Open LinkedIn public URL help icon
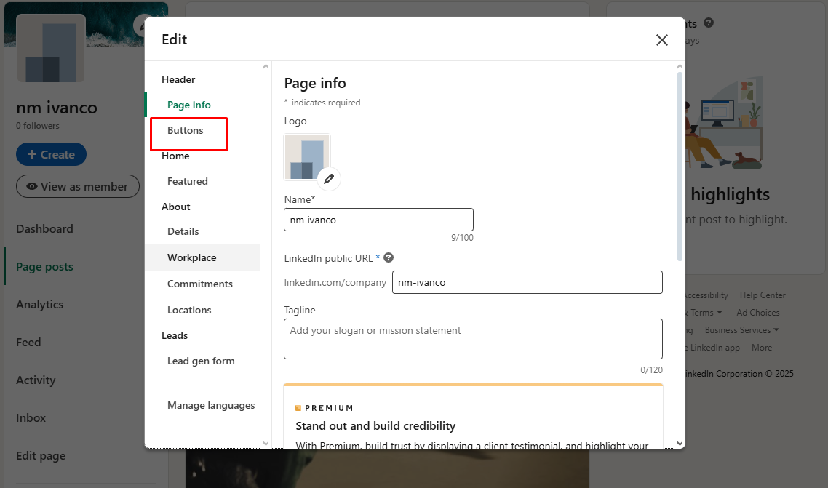The height and width of the screenshot is (488, 828). (389, 257)
